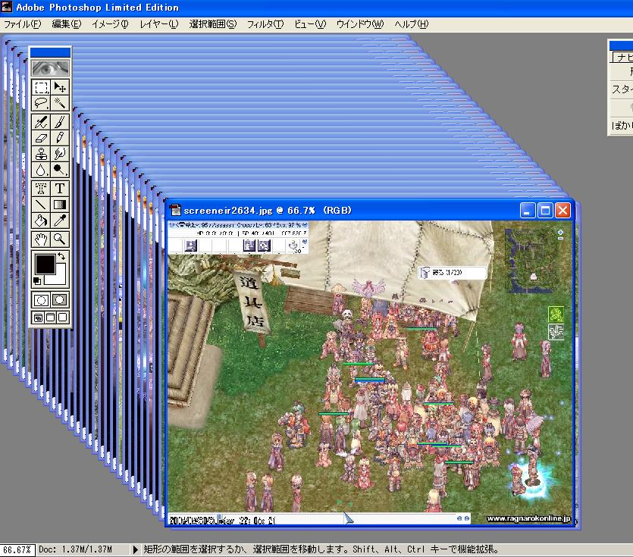Choose the Magic Wand tool
Screen dimensions: 633x557
60,103
